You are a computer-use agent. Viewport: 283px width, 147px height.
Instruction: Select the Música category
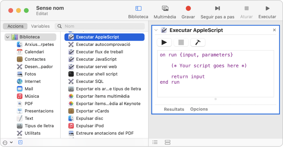click(32, 96)
